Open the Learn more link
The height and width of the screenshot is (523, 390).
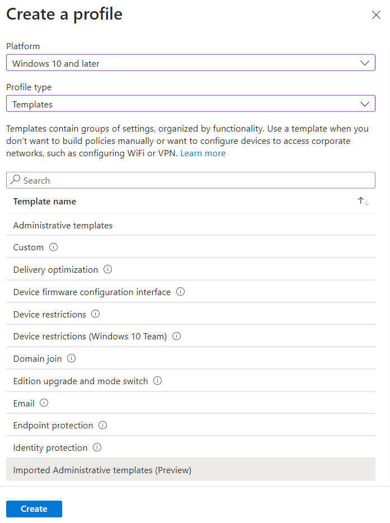coord(203,153)
